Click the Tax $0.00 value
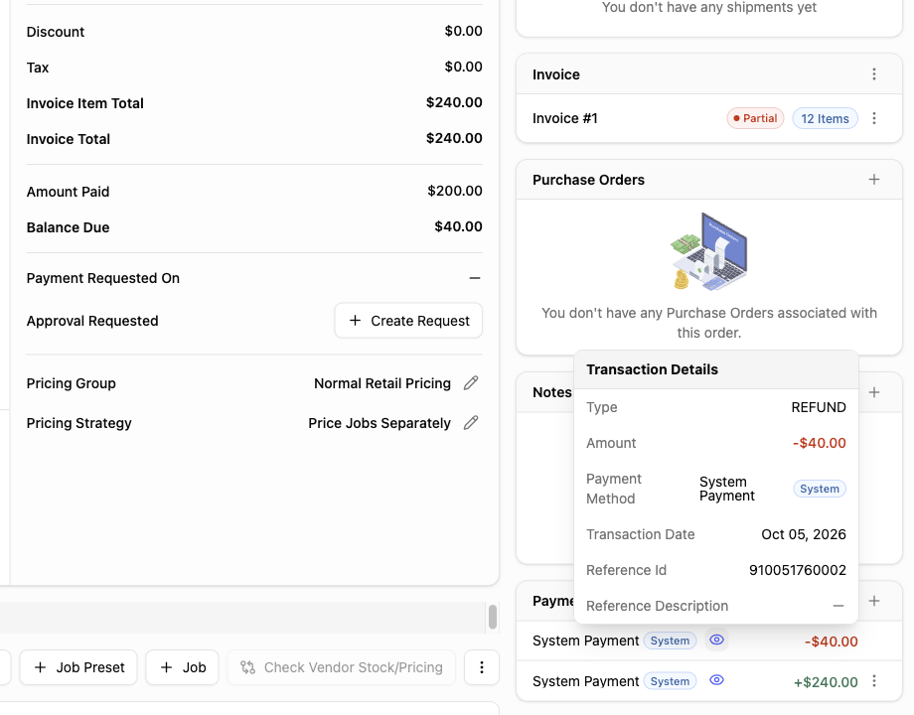 click(463, 67)
